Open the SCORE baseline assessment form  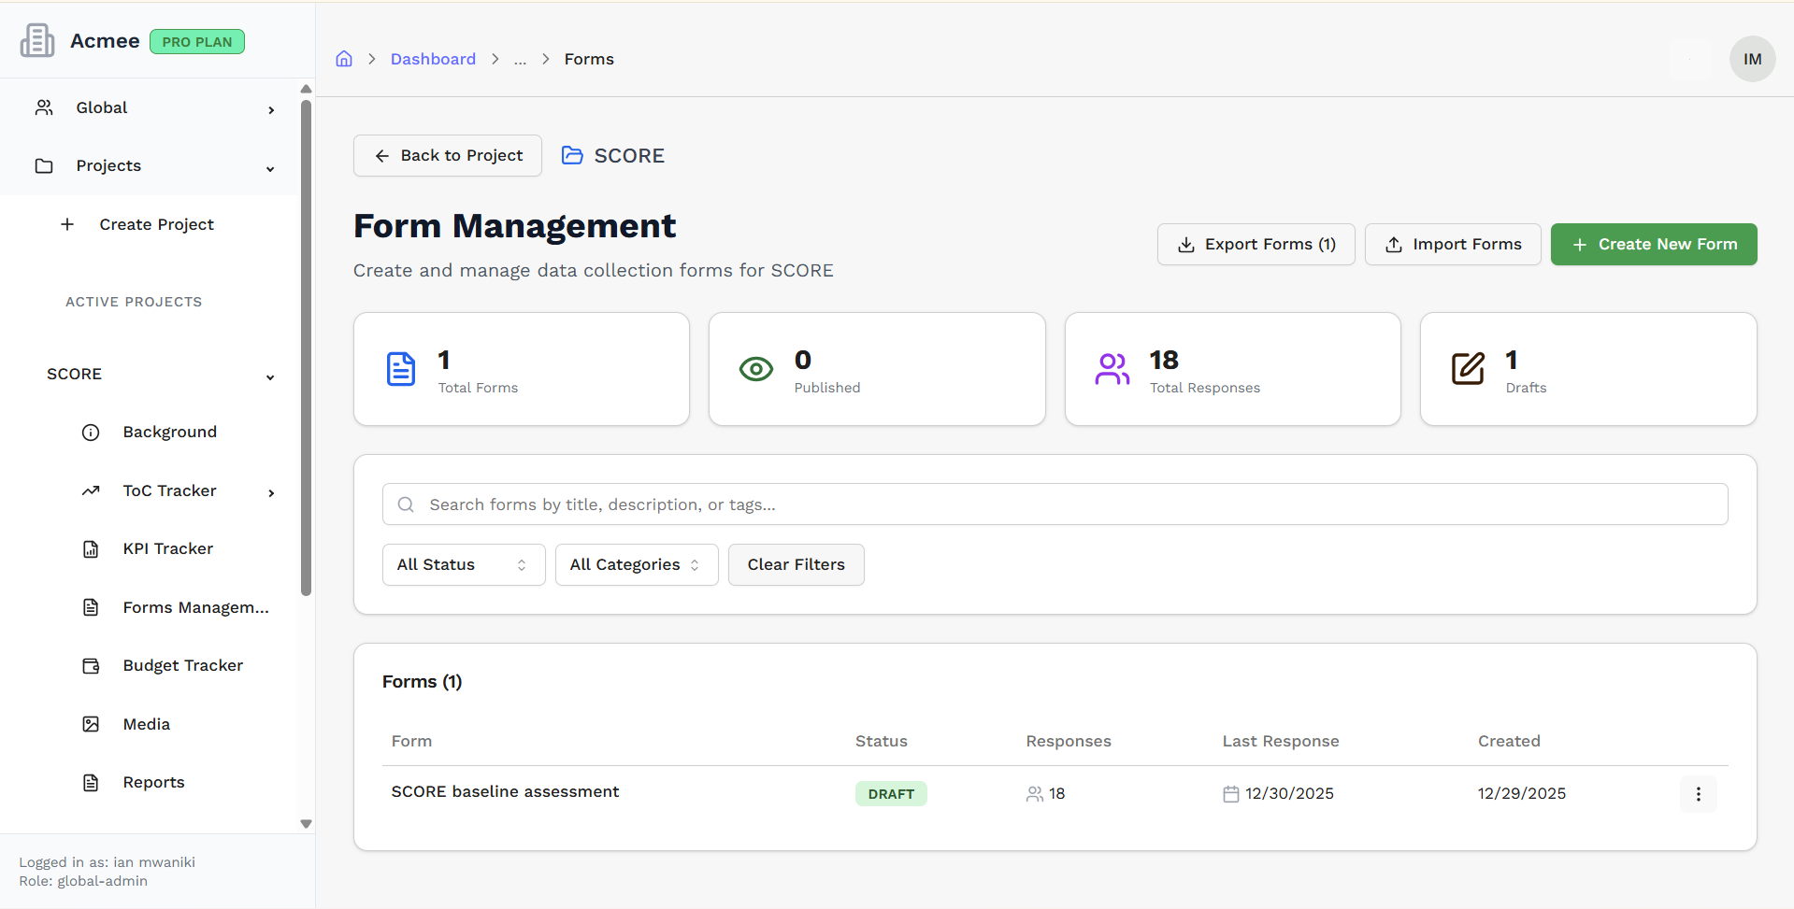click(x=505, y=791)
